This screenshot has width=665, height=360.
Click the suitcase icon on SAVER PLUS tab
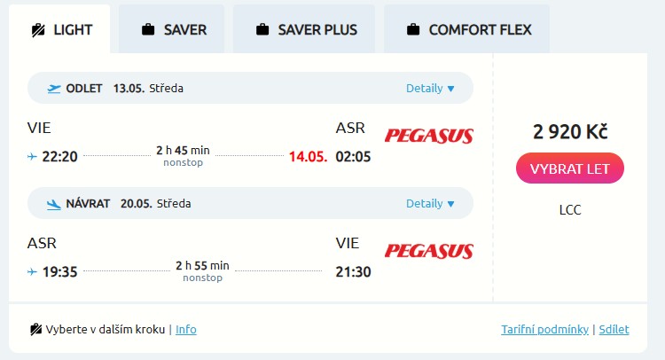click(x=262, y=29)
